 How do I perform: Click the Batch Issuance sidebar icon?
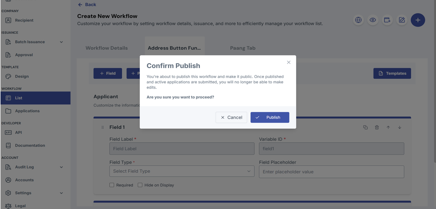pyautogui.click(x=8, y=42)
